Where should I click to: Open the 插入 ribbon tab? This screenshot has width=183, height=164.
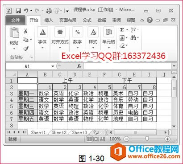pos(49,20)
